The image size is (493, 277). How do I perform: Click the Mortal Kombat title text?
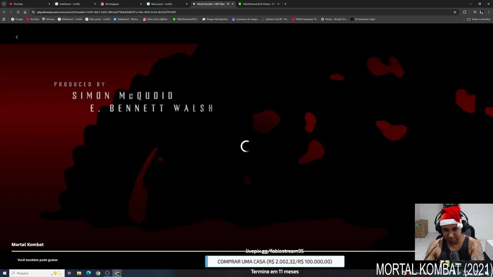click(x=27, y=244)
